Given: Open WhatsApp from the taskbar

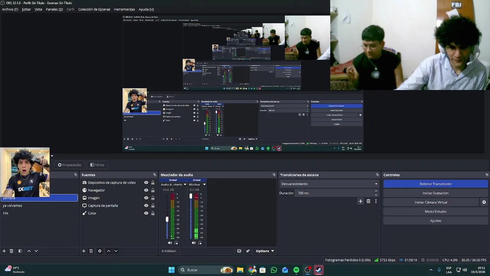Looking at the screenshot, I should (x=274, y=270).
